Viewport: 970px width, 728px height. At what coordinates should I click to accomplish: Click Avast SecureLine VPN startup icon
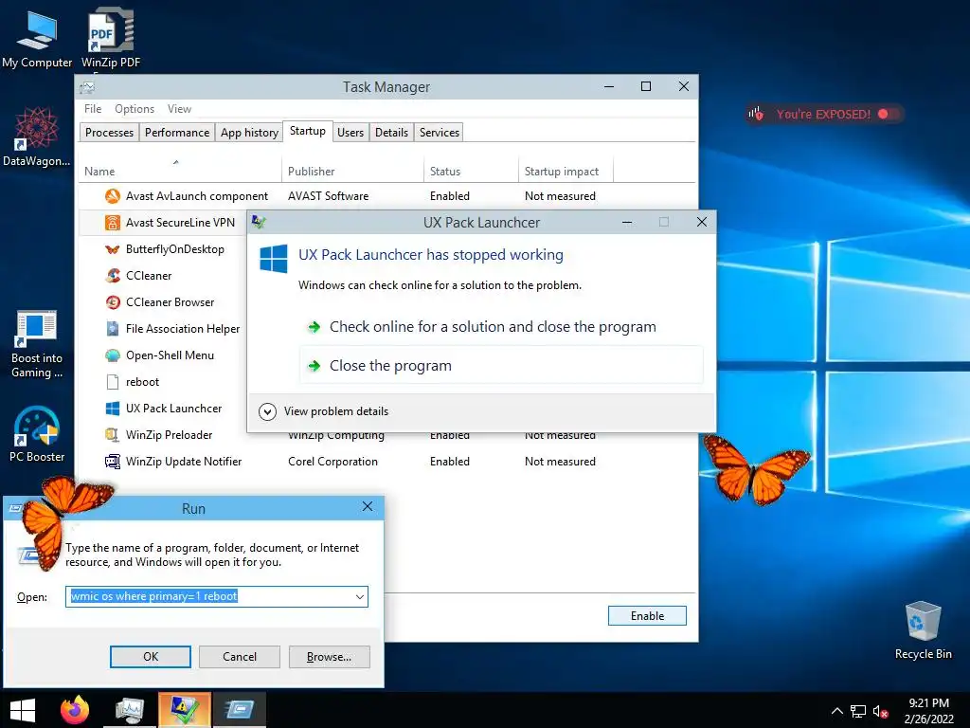click(113, 223)
